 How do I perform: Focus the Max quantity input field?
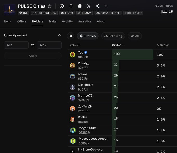click(49, 45)
